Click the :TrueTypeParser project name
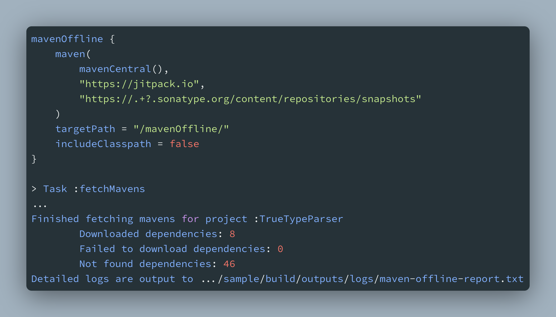 [299, 219]
